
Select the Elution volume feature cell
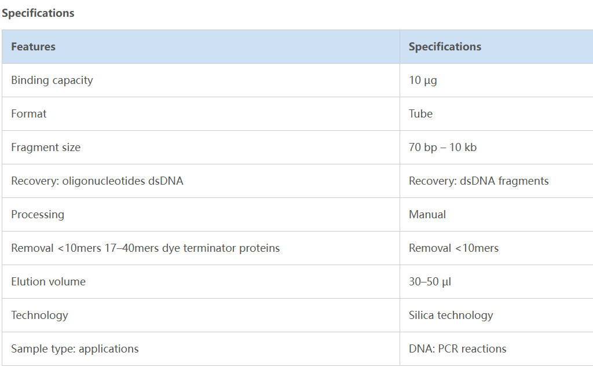click(49, 282)
